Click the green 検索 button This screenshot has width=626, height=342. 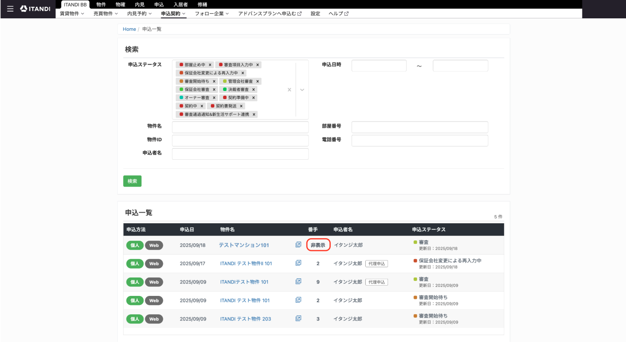(x=132, y=181)
